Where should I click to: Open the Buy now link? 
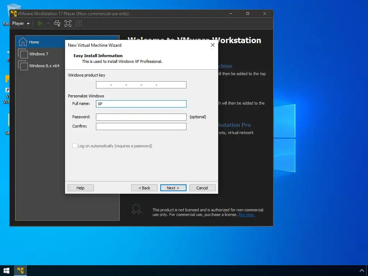pos(247,215)
